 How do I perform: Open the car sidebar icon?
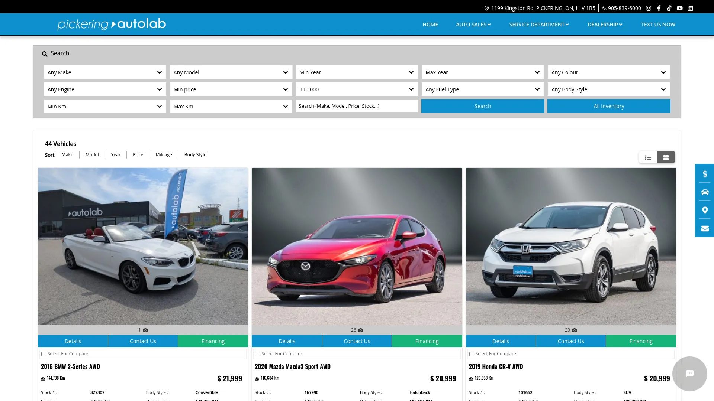[x=705, y=192]
